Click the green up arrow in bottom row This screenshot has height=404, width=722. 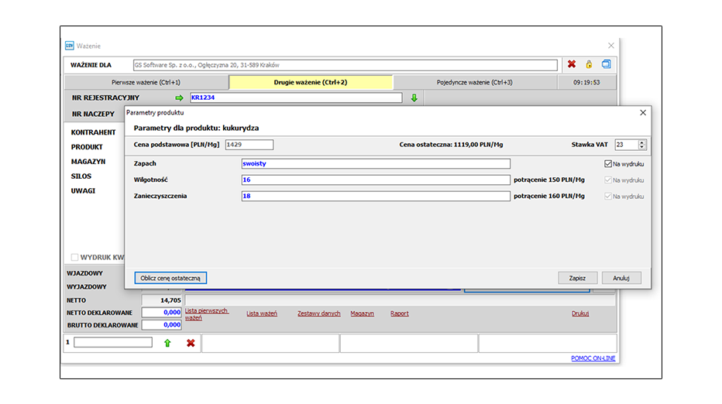point(167,343)
